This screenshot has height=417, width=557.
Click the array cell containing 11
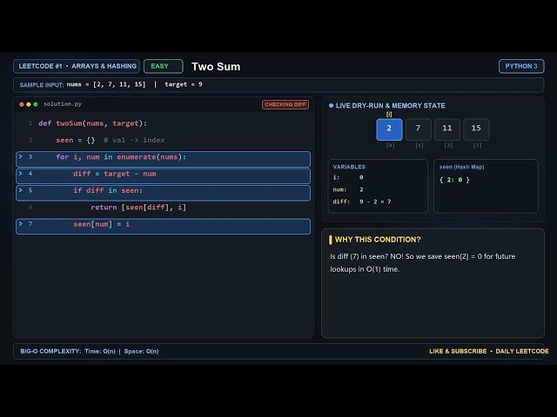click(x=447, y=129)
